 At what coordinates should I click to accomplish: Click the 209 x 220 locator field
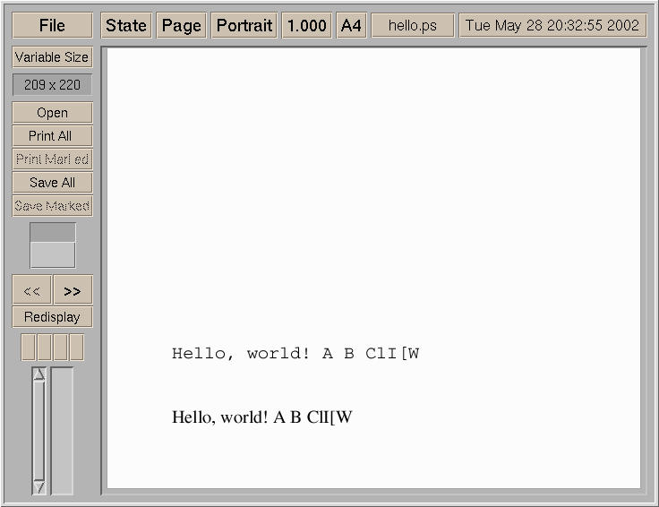[x=52, y=84]
